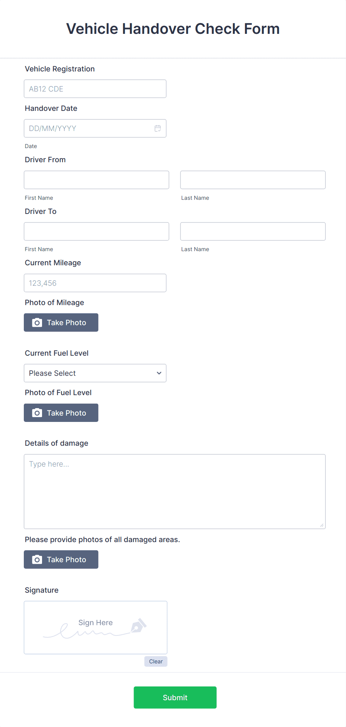Click the Current Mileage input box
Image resolution: width=346 pixels, height=727 pixels.
pyautogui.click(x=95, y=283)
